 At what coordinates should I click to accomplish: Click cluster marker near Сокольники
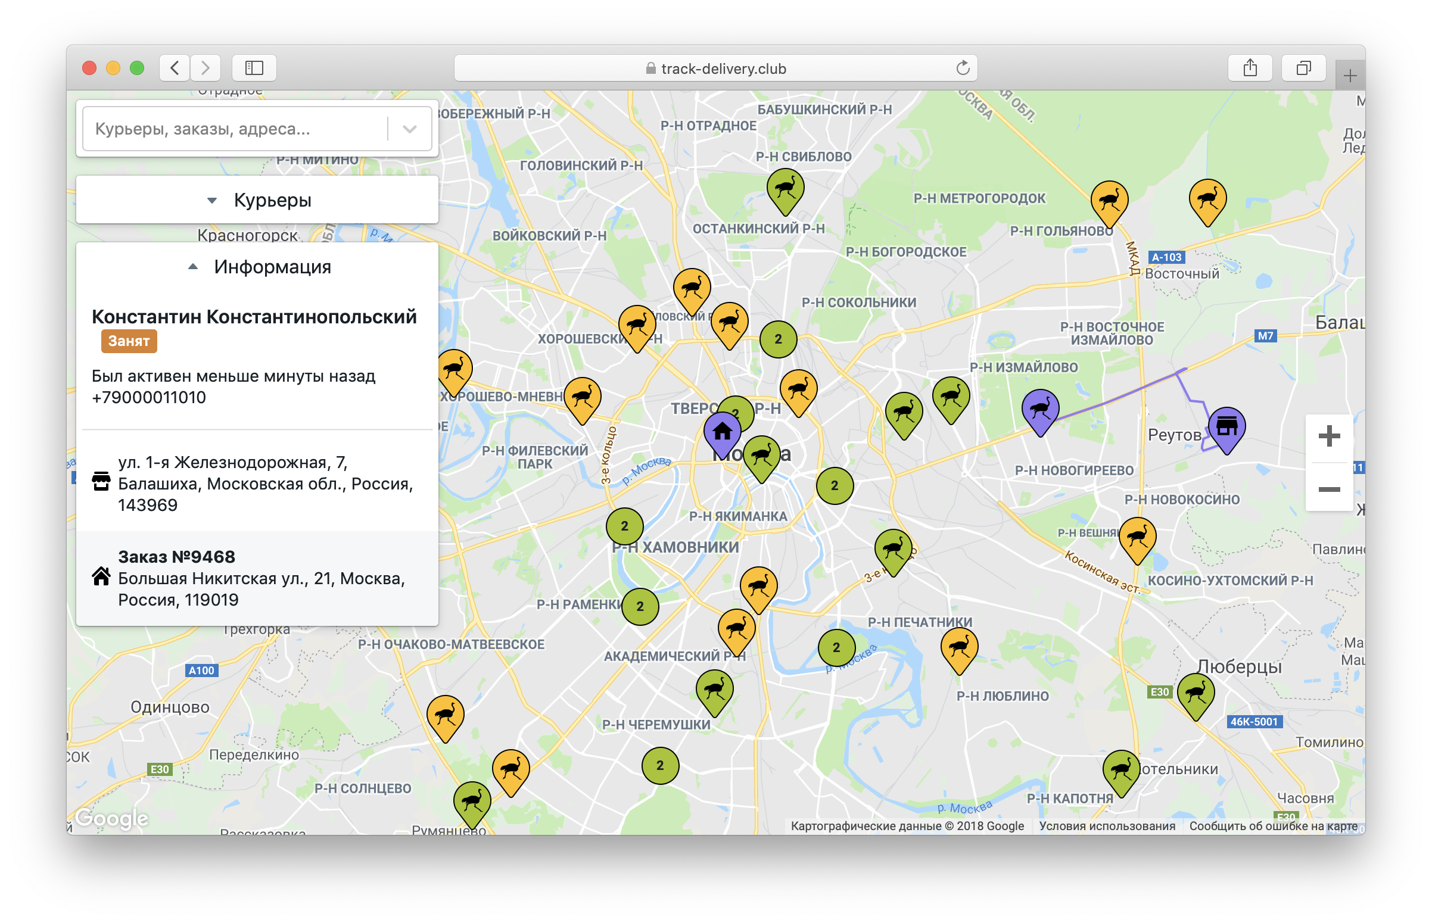[778, 339]
